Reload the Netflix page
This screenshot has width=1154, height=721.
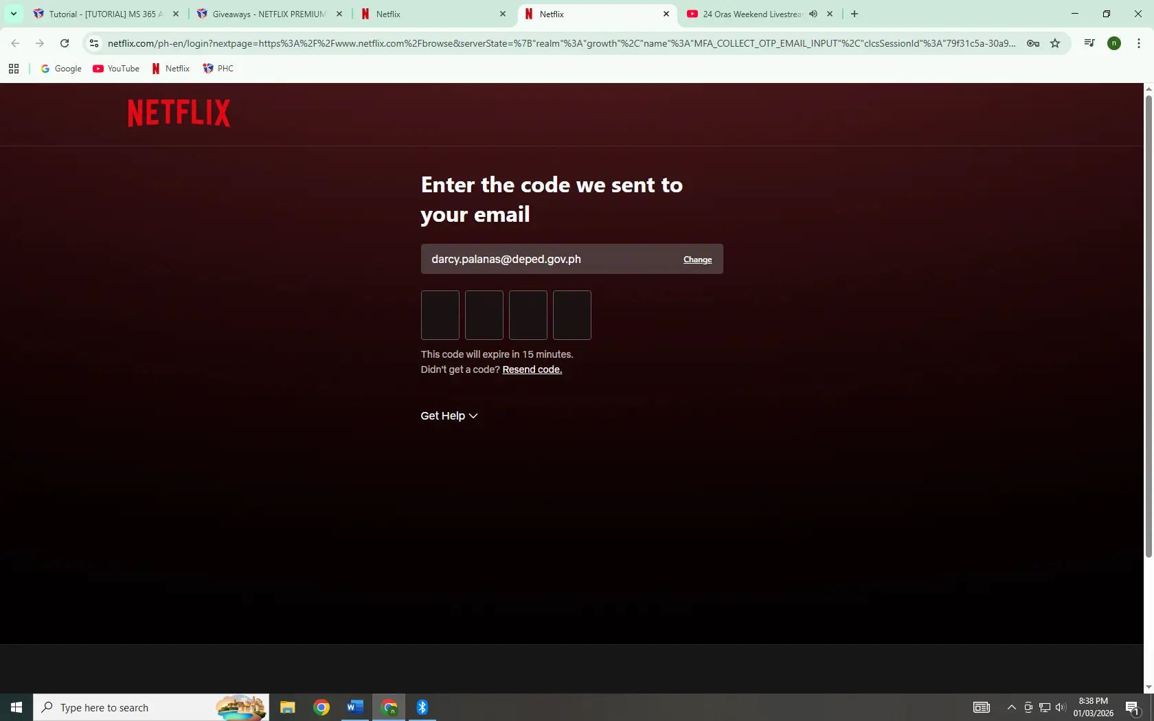pyautogui.click(x=65, y=43)
